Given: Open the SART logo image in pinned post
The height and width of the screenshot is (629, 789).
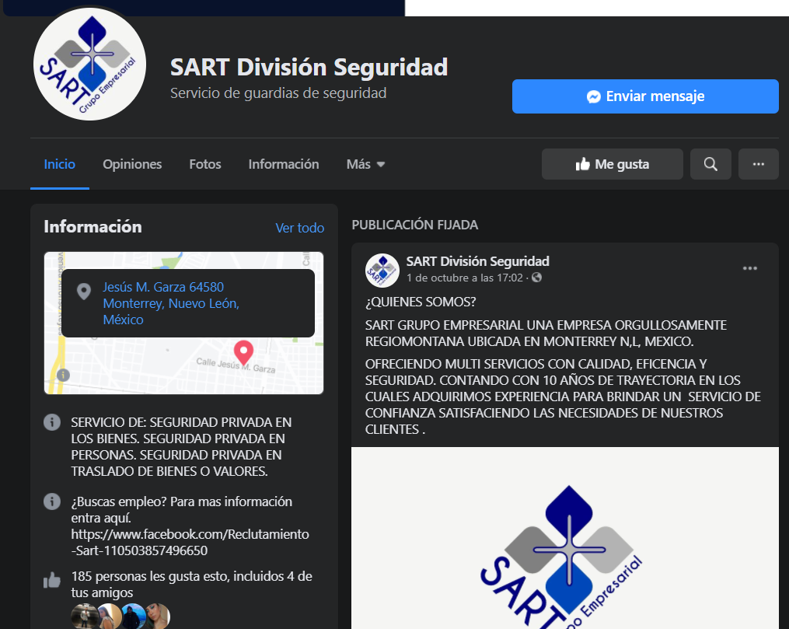Looking at the screenshot, I should 564,538.
